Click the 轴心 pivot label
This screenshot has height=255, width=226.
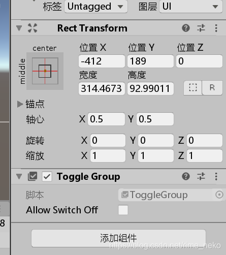coord(35,119)
